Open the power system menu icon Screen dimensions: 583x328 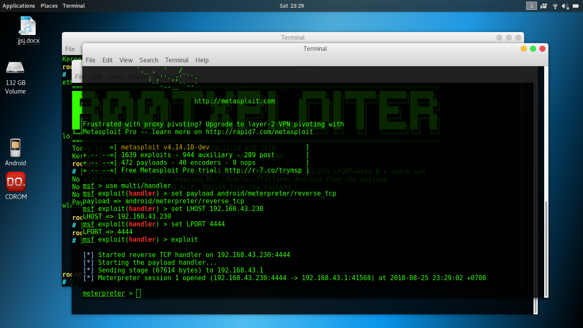[x=576, y=6]
